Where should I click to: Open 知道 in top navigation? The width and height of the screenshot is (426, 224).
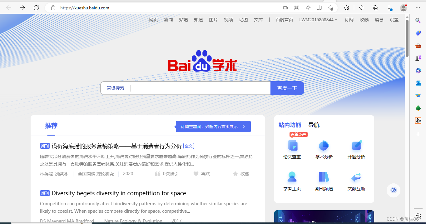(x=198, y=20)
